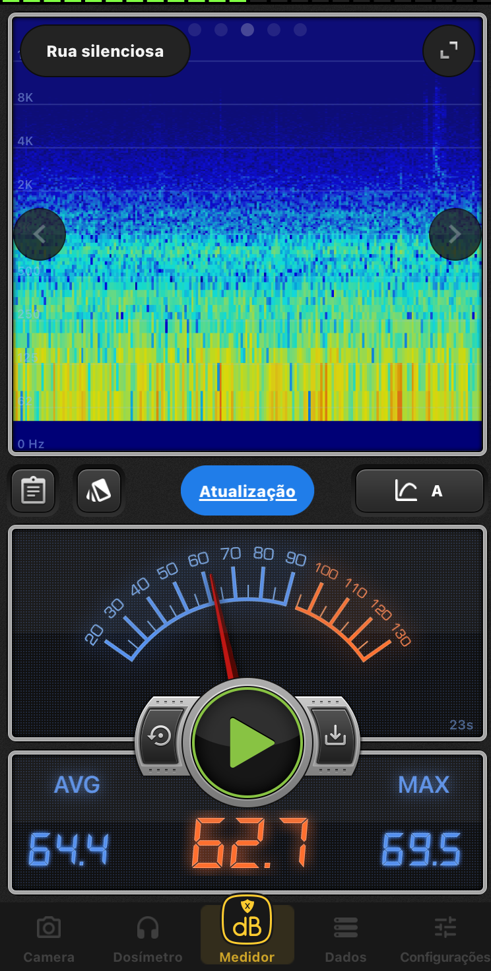Viewport: 491px width, 971px height.
Task: Start measuring with green play button
Action: pos(247,743)
